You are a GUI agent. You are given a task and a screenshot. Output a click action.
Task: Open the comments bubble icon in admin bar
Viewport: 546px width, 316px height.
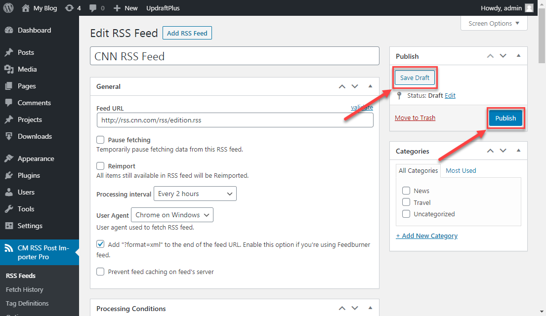(92, 8)
